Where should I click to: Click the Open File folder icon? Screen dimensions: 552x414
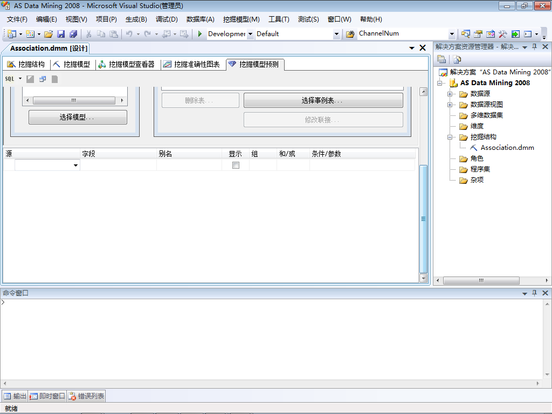point(49,34)
